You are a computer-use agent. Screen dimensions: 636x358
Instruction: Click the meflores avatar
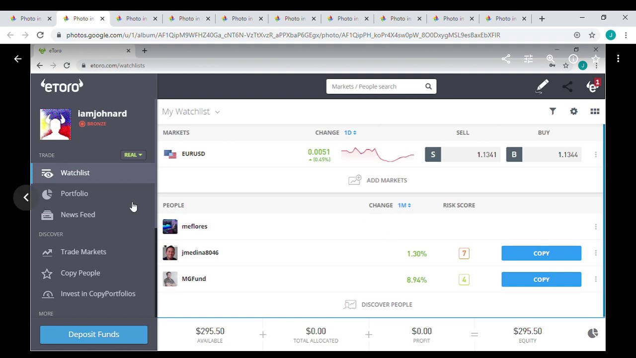coord(170,226)
